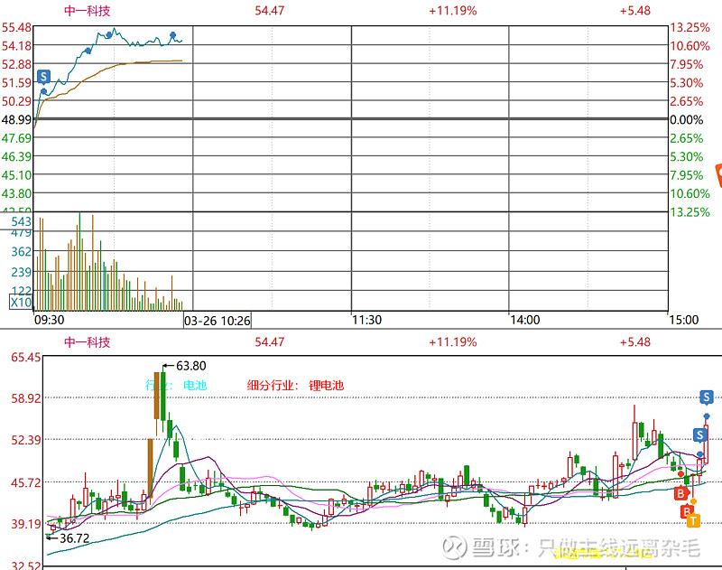Click the S sell marker on intraday chart

click(43, 77)
